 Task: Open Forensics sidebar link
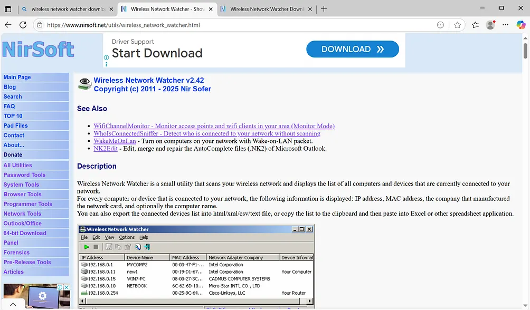click(x=35, y=253)
